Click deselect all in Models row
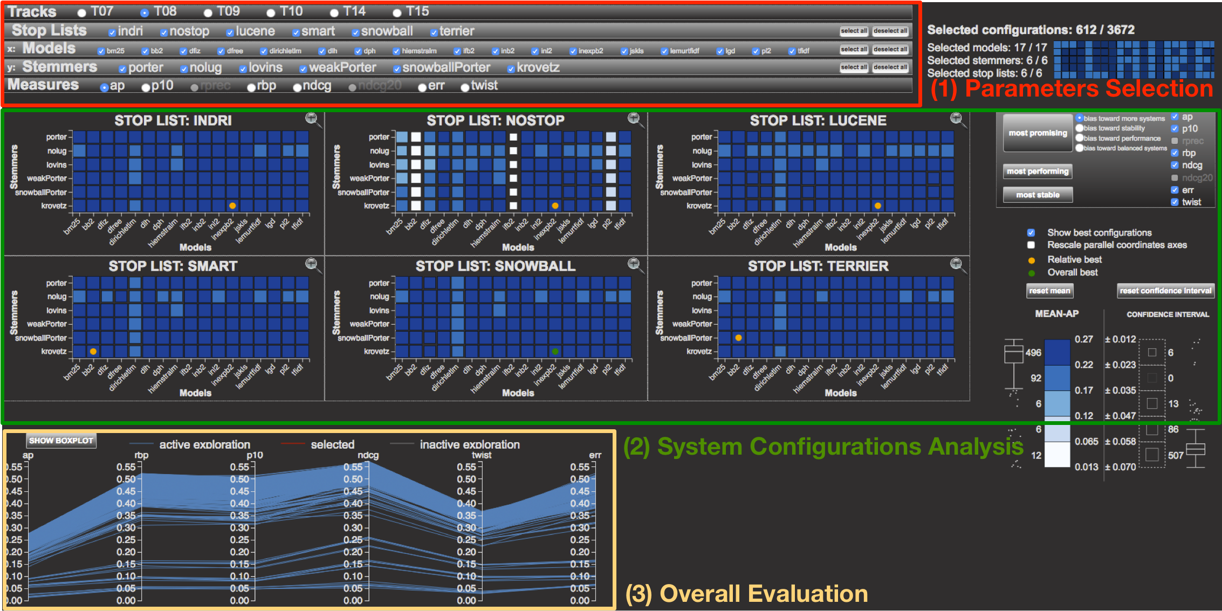Image resolution: width=1222 pixels, height=611 pixels. pos(890,49)
